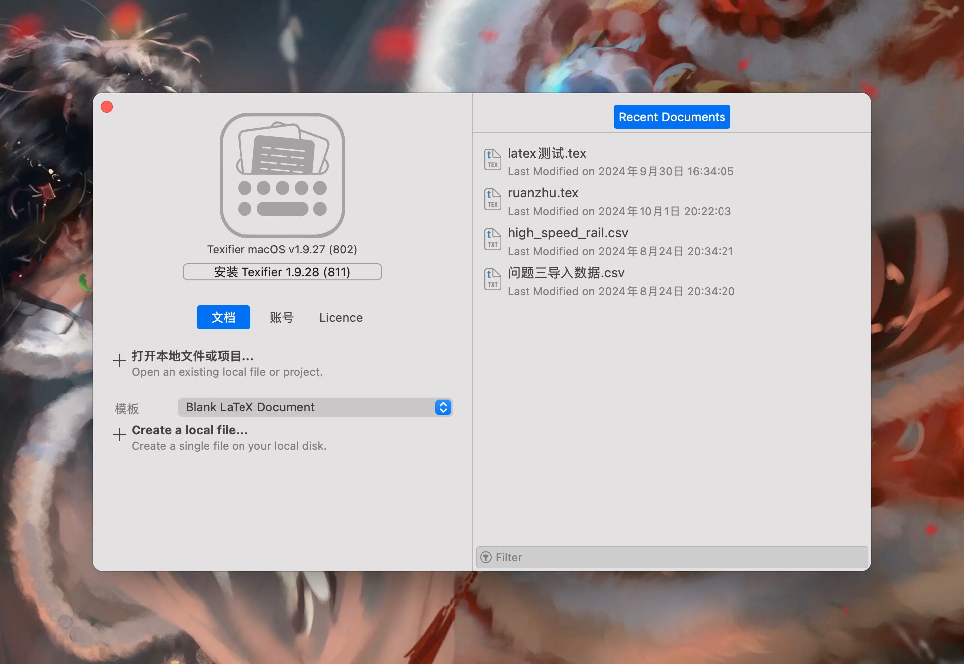This screenshot has width=964, height=664.
Task: Click the TXT file icon for high_speed_rail.csv
Action: point(493,239)
